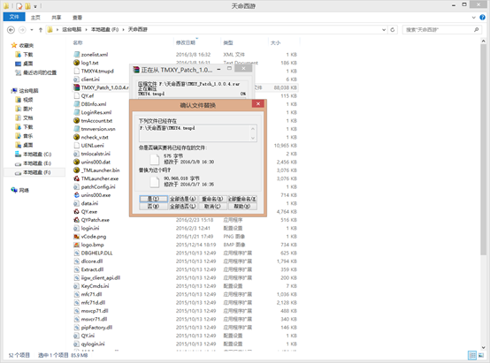Click 本地磁盘 (F:) in the address breadcrumb
This screenshot has width=490, height=363.
point(104,29)
